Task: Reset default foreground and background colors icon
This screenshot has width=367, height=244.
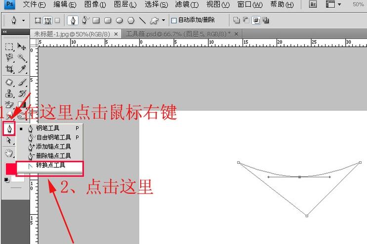Action: pos(6,180)
